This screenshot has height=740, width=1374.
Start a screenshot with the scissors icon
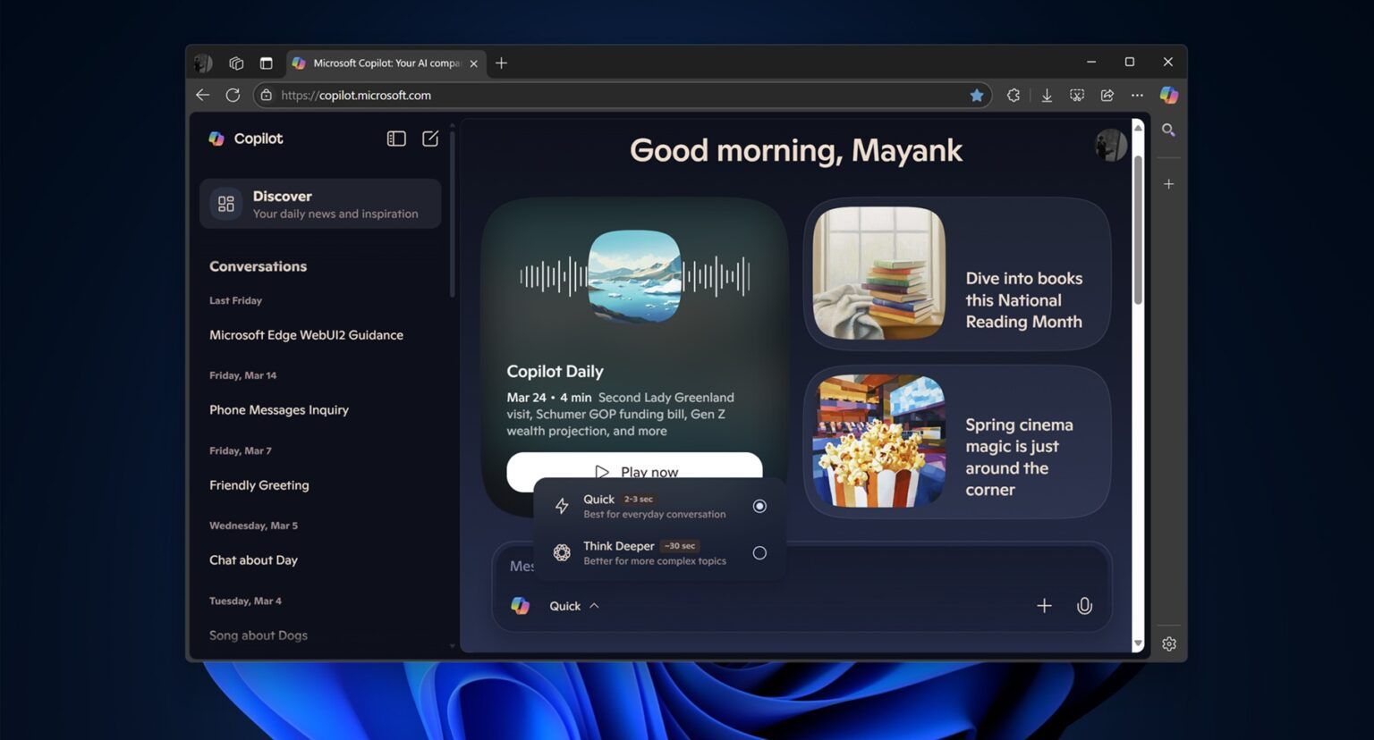pyautogui.click(x=1077, y=95)
